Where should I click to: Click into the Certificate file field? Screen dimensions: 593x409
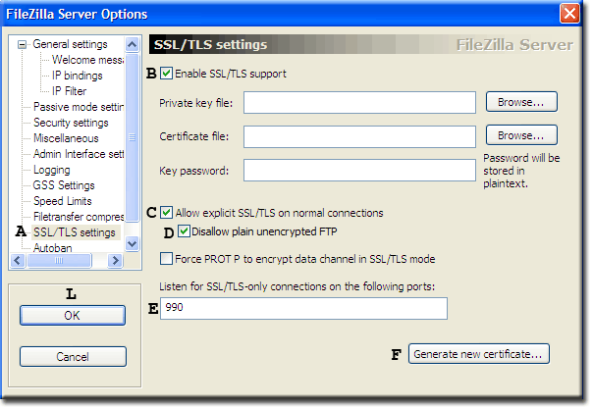tap(359, 136)
